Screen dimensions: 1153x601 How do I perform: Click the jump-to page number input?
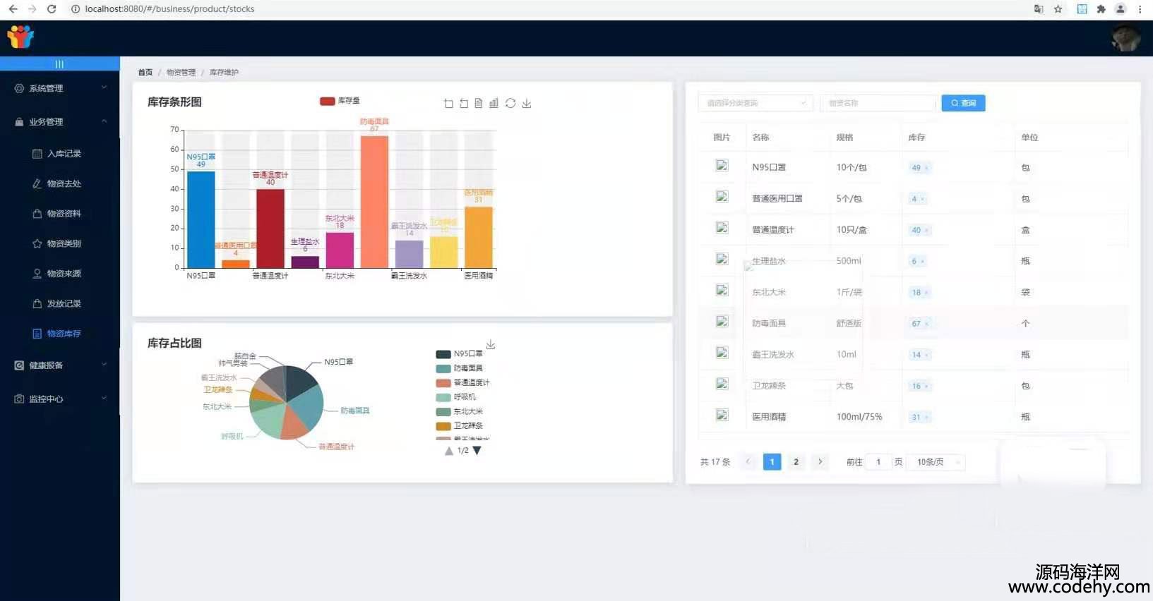point(878,462)
